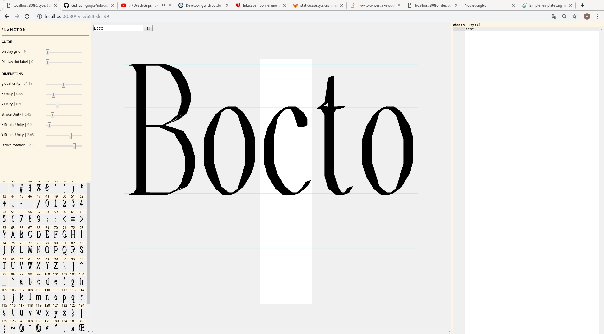Switch to the SimpleTemplate Engine tab
This screenshot has height=334, width=604.
click(x=547, y=5)
